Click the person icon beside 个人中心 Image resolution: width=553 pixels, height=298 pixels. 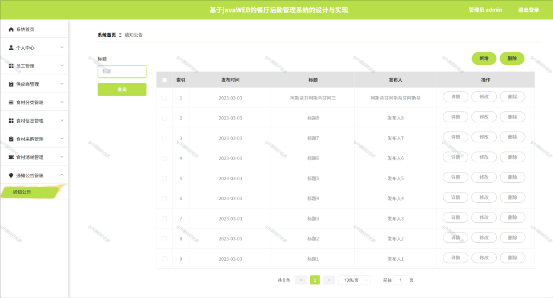(x=11, y=48)
